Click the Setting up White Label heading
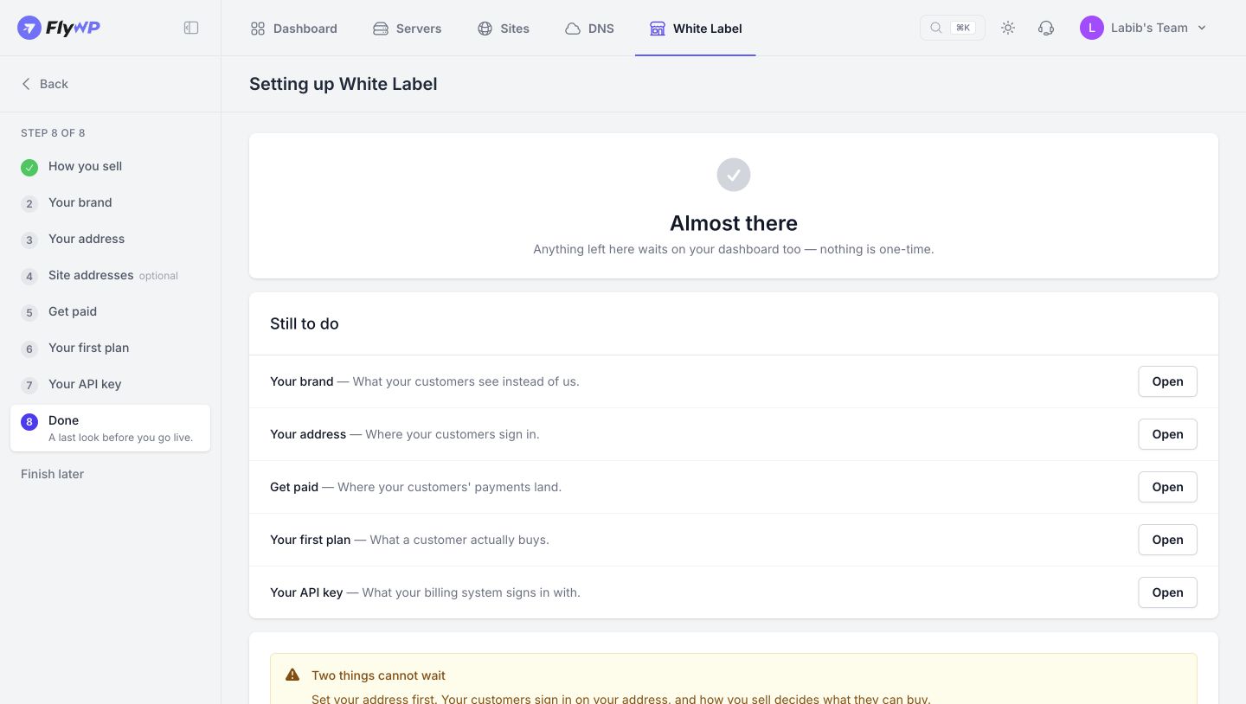The width and height of the screenshot is (1246, 704). 344,84
